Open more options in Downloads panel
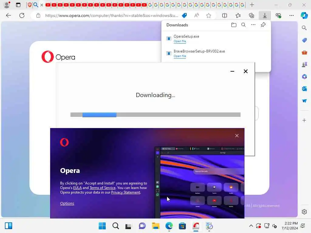Viewport: 311px width, 233px height. pos(253,25)
